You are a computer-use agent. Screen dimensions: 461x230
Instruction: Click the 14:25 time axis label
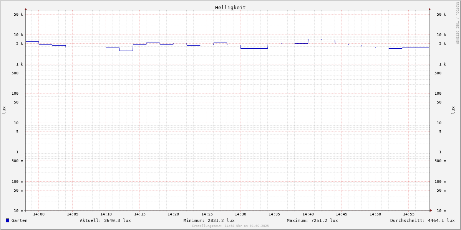coord(207,214)
